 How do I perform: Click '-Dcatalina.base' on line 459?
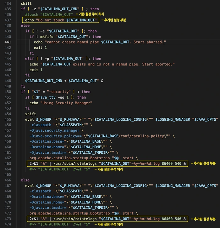[x=46, y=142]
